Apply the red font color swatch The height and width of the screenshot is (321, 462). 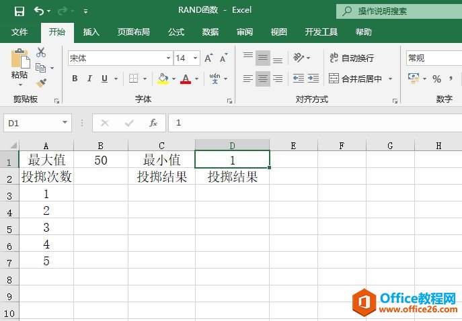pyautogui.click(x=186, y=79)
